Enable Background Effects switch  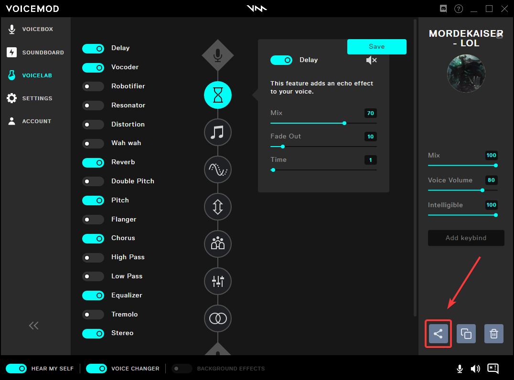click(x=181, y=369)
